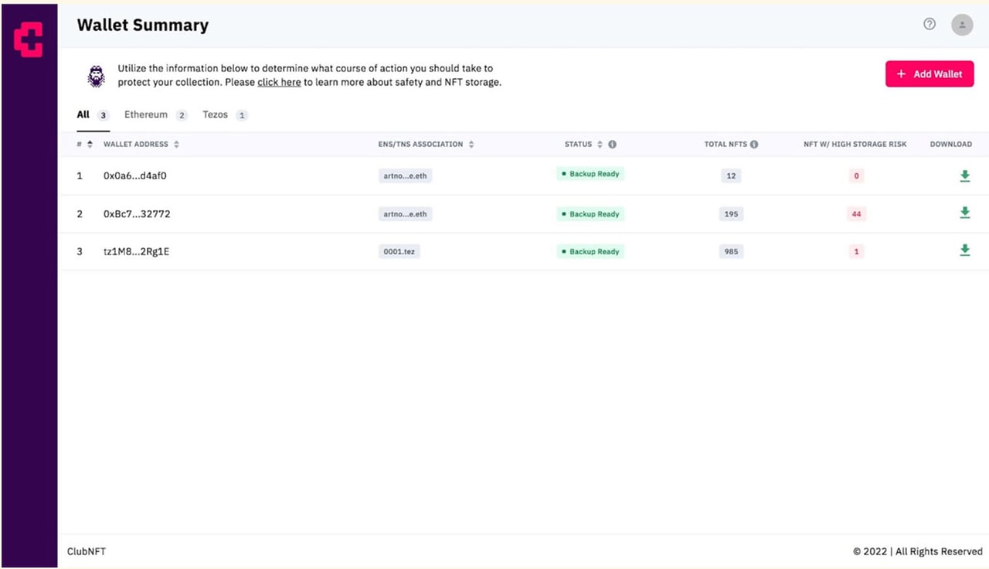Click the Total NFTs info icon

point(754,145)
